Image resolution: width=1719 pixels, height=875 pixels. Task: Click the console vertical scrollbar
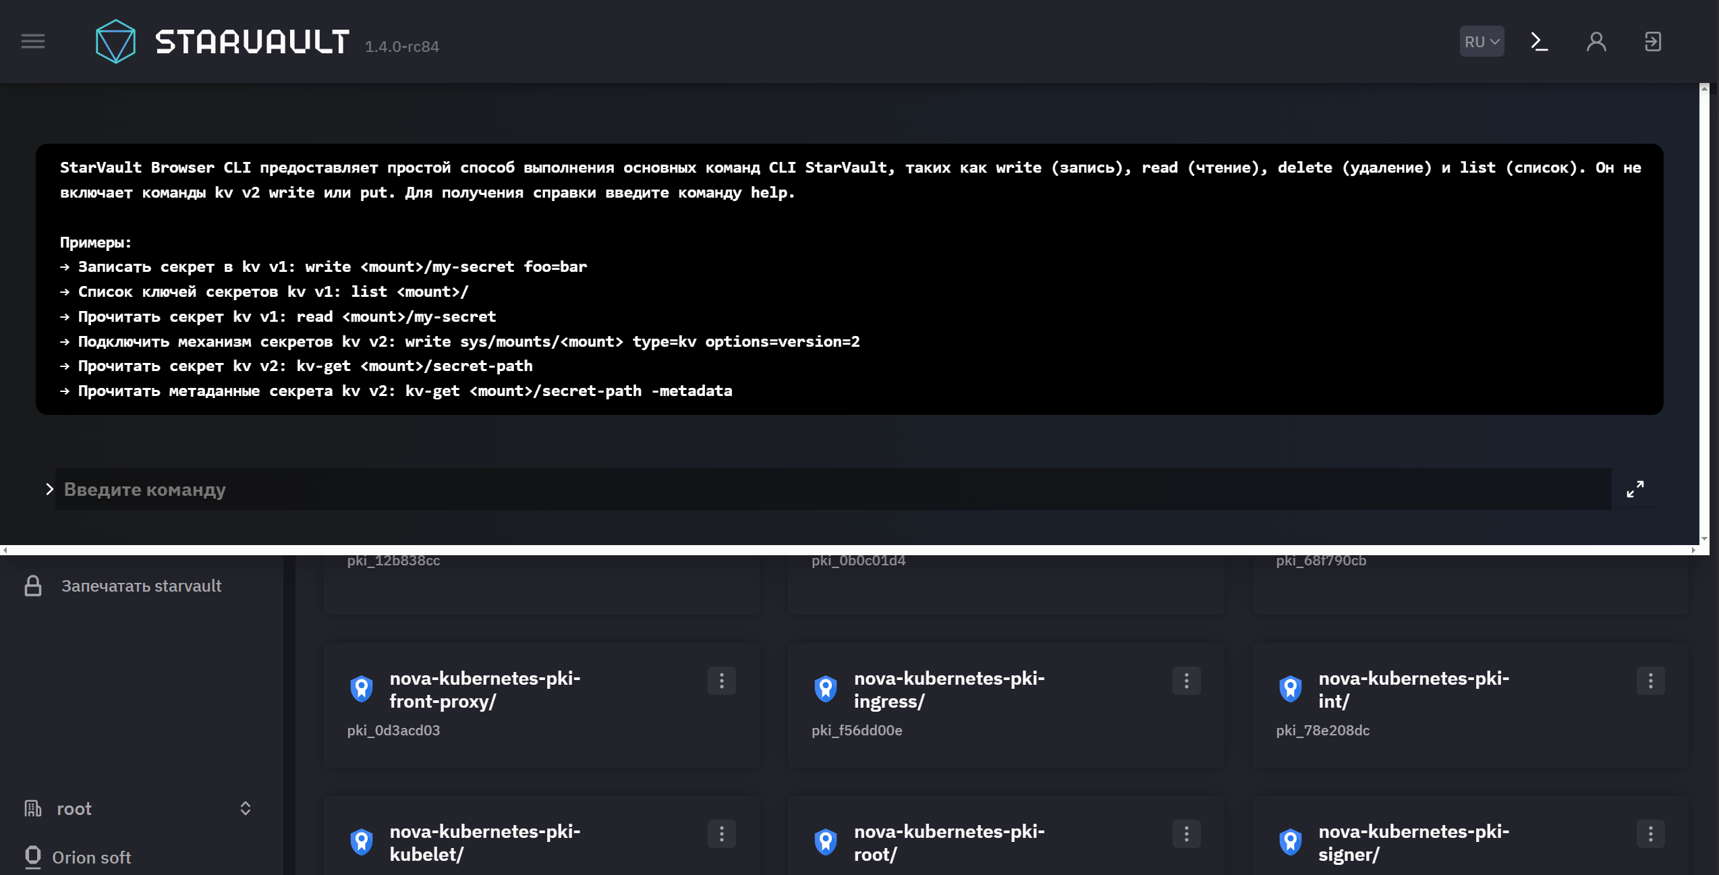(x=1704, y=314)
